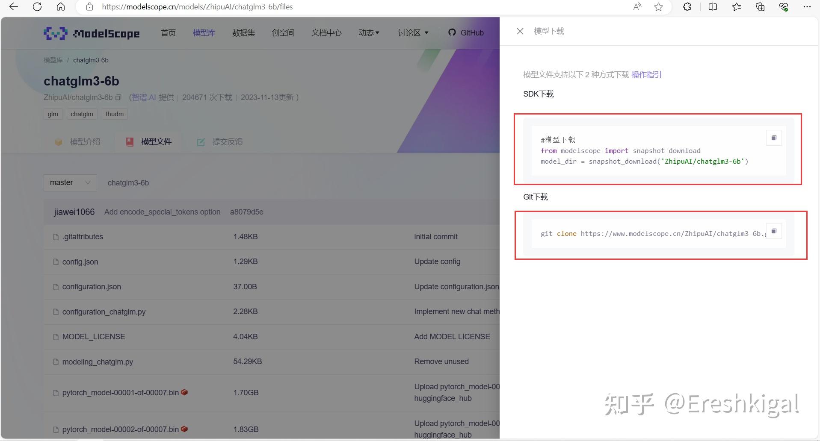This screenshot has height=441, width=820.
Task: Close the 模型下载 download panel
Action: coord(520,31)
